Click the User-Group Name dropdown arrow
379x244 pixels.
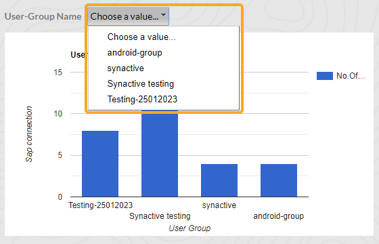(x=163, y=15)
